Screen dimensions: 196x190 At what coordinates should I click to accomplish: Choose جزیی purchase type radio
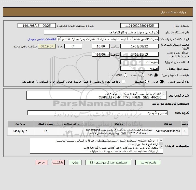[x=162, y=82]
